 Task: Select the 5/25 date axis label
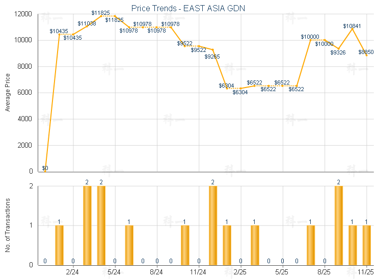click(x=282, y=272)
